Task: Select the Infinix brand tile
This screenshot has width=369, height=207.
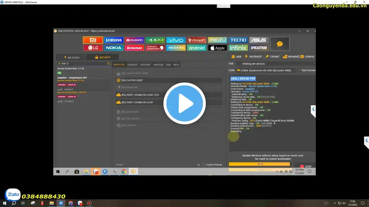Action: [x=238, y=48]
